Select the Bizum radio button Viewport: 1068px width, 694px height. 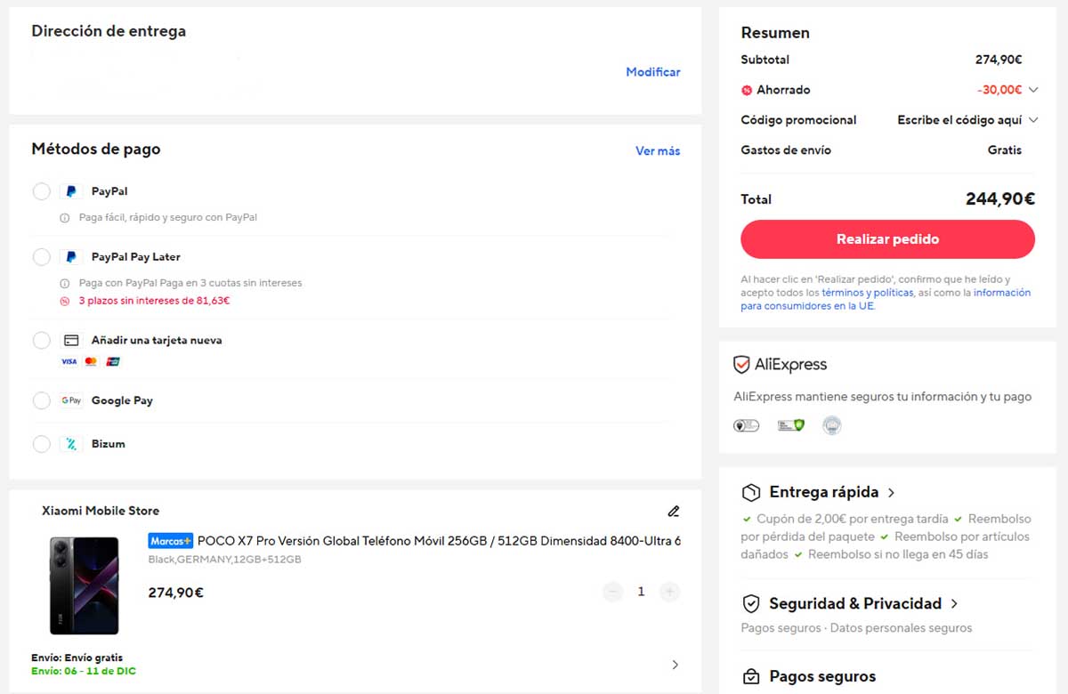[x=41, y=443]
